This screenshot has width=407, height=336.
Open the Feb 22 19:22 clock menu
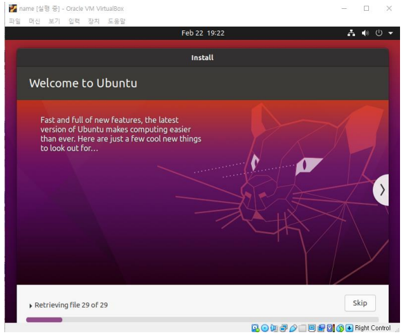203,33
